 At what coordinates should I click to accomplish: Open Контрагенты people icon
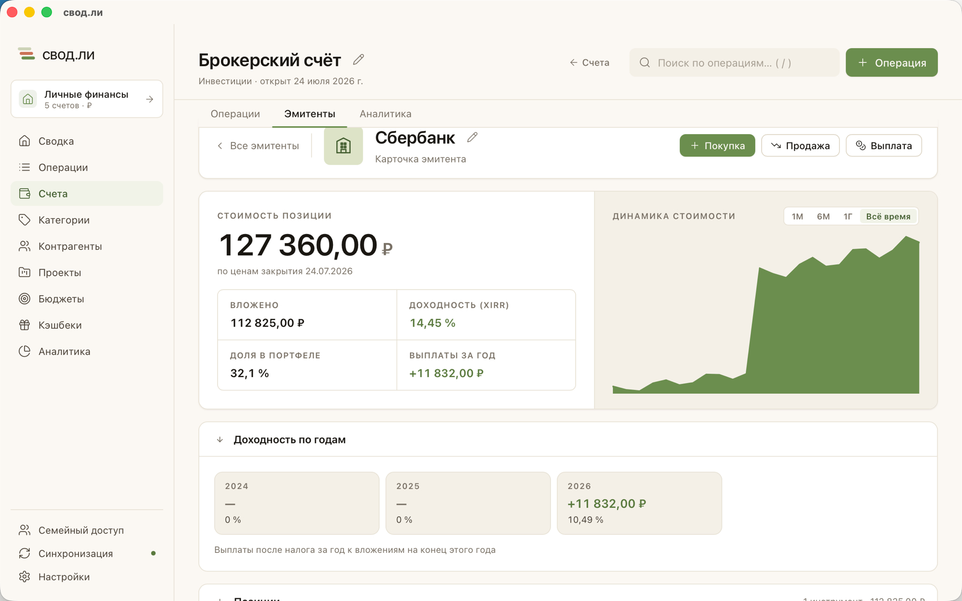coord(25,246)
